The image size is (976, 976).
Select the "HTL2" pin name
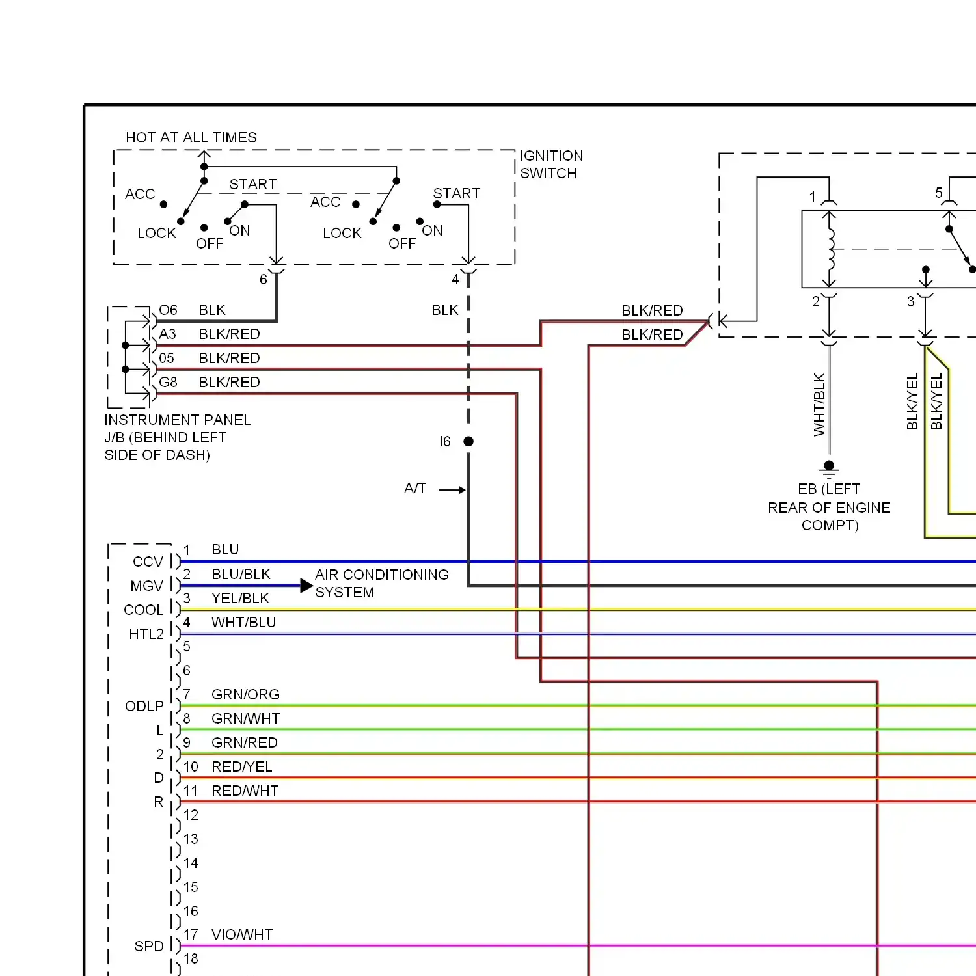tap(146, 634)
